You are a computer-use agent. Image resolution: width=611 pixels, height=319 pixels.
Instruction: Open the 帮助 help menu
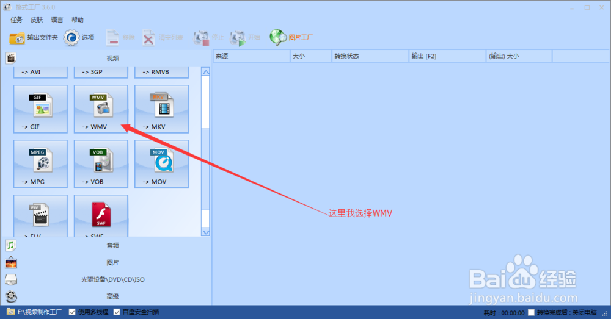click(x=77, y=20)
